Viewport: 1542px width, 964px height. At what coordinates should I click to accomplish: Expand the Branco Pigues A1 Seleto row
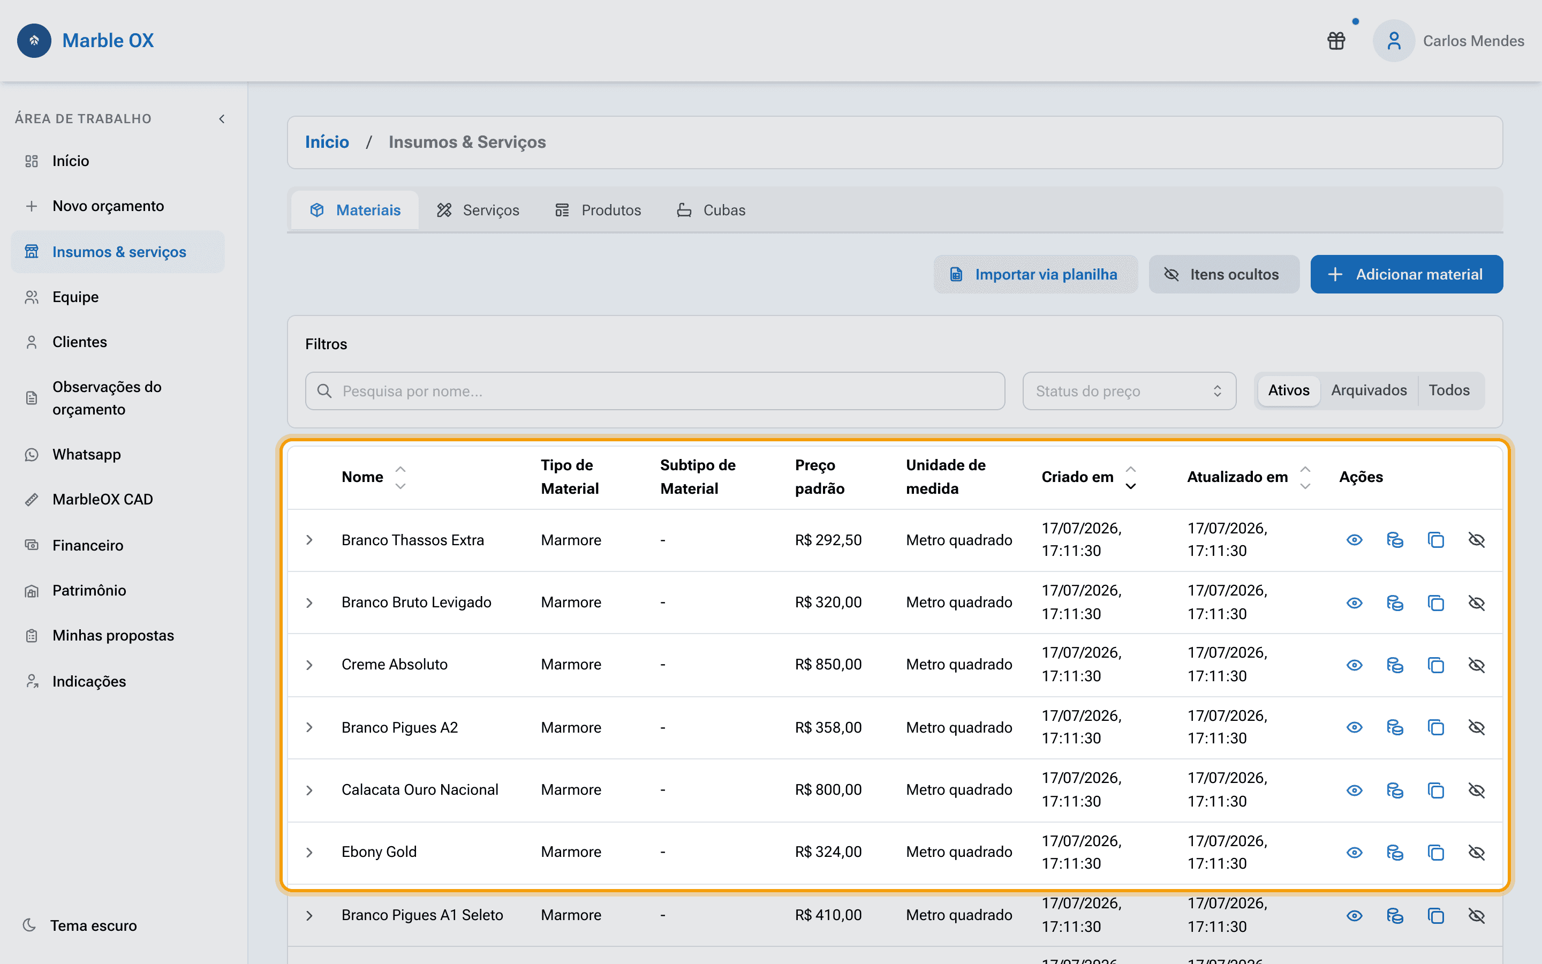pos(309,916)
